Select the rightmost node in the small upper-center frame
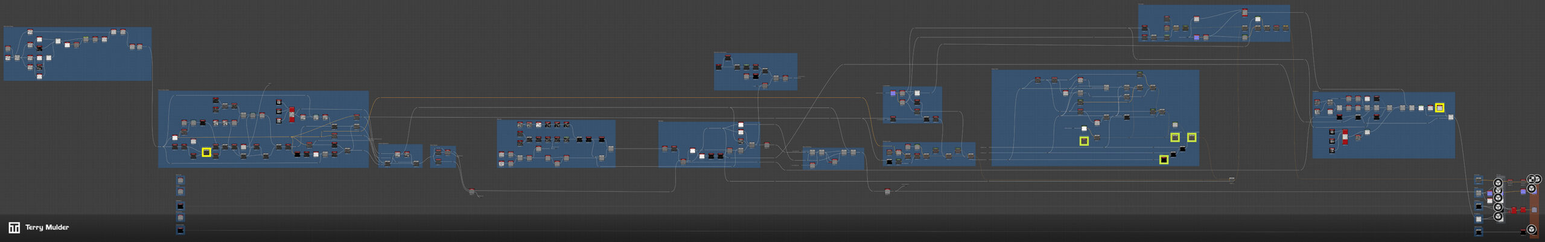 pyautogui.click(x=785, y=78)
